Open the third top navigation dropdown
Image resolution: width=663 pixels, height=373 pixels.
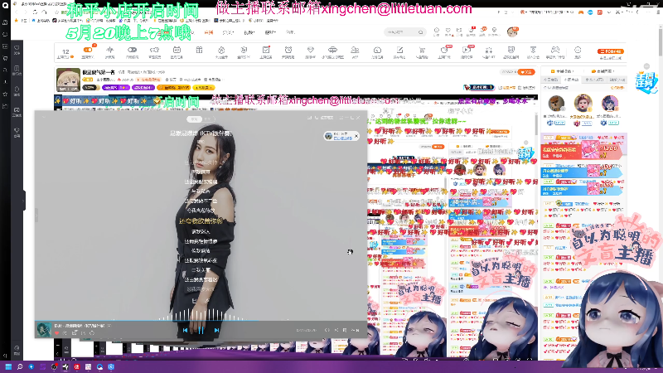click(249, 32)
